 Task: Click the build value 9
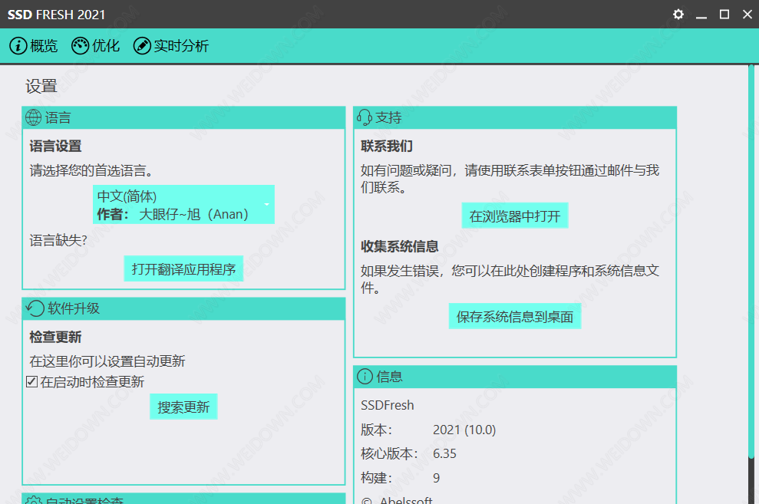coord(436,478)
